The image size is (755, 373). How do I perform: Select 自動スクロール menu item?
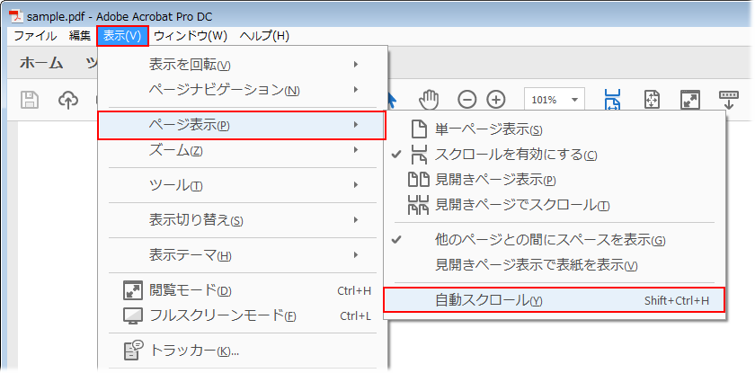coord(555,300)
